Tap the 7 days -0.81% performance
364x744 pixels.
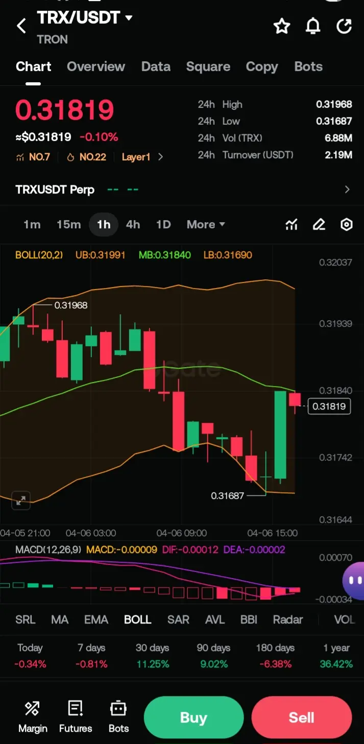pyautogui.click(x=92, y=656)
